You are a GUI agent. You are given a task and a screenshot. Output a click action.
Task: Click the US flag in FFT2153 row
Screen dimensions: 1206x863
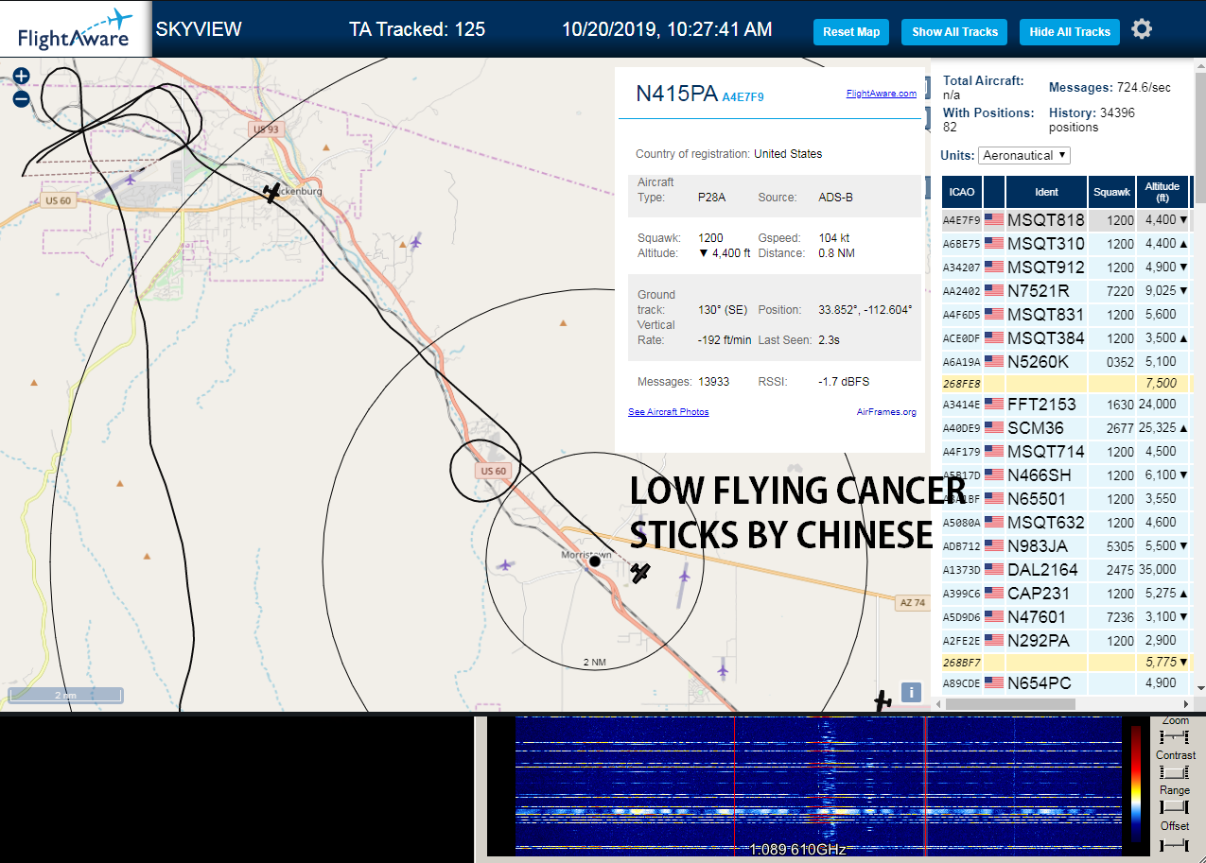coord(994,405)
